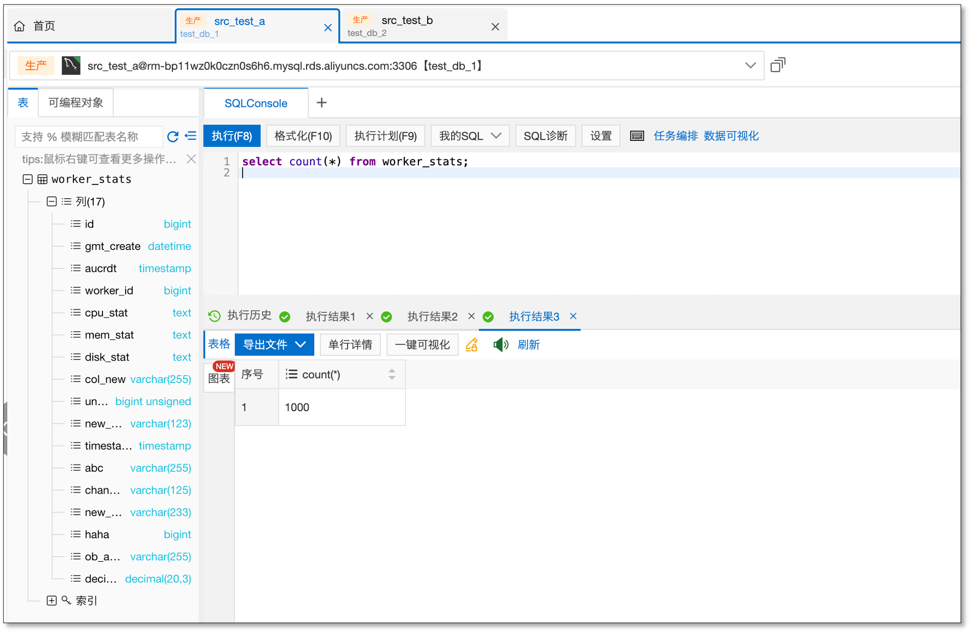Click the orange lock edit icon in results
This screenshot has width=972, height=634.
pos(472,345)
